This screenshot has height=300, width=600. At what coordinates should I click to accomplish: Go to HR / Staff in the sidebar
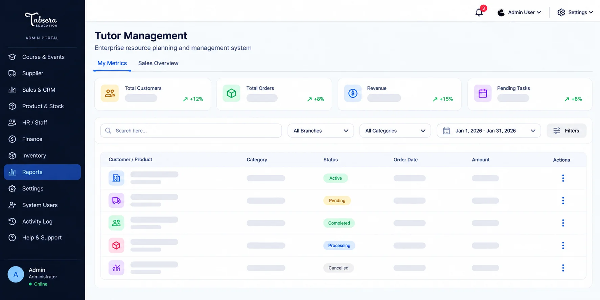tap(42, 123)
